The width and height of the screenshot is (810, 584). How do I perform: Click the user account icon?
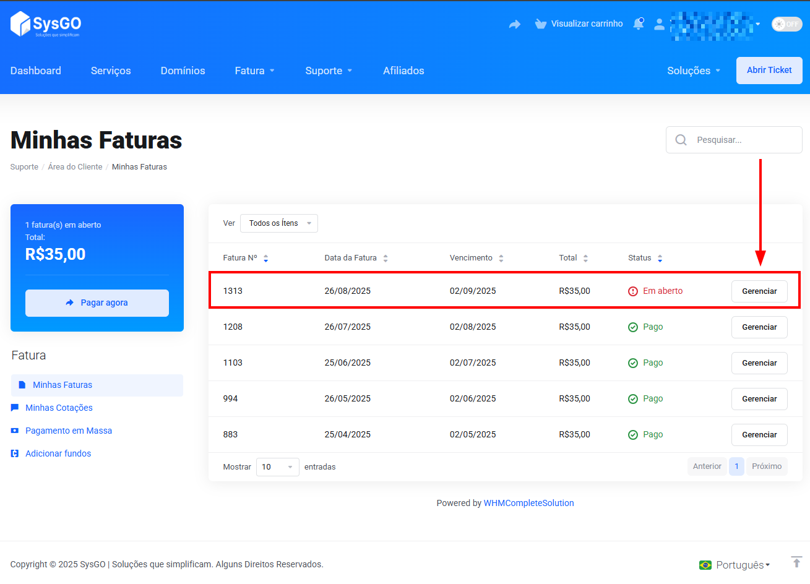[659, 24]
